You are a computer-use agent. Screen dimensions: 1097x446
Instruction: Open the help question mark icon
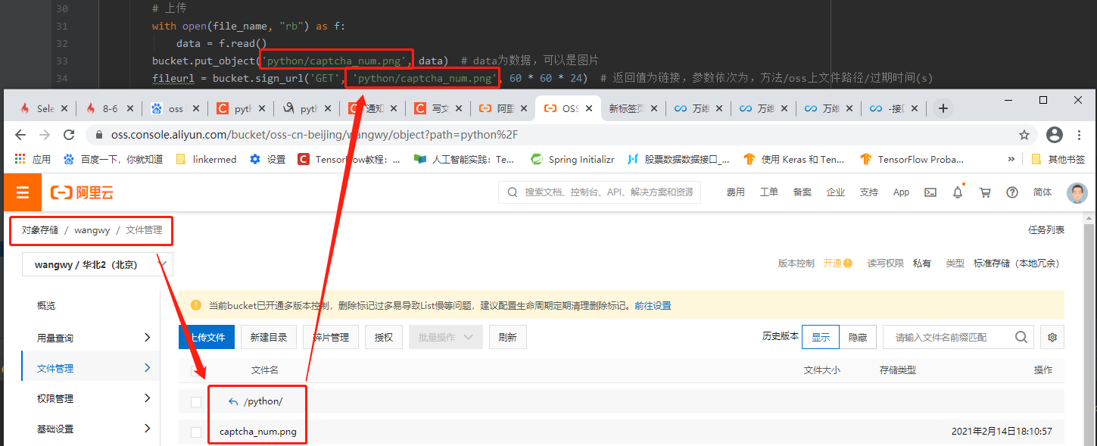[x=1012, y=192]
